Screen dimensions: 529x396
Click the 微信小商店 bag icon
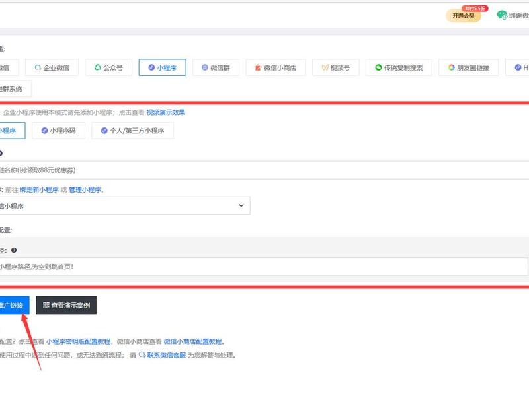[258, 68]
